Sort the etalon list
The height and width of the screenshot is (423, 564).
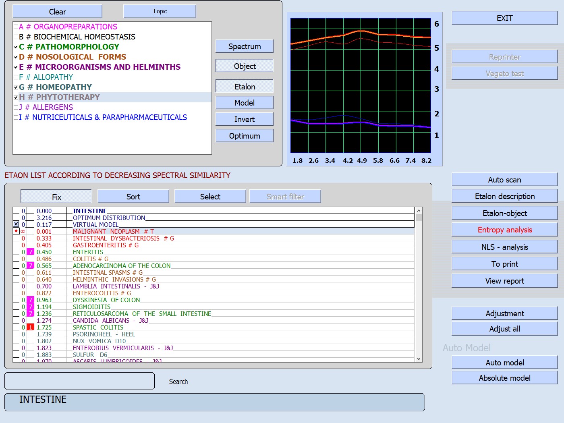[133, 197]
